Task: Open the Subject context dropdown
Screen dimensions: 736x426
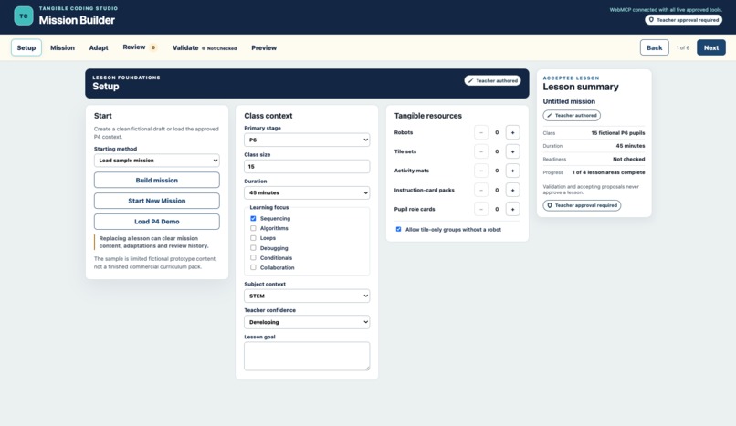Action: coord(307,296)
